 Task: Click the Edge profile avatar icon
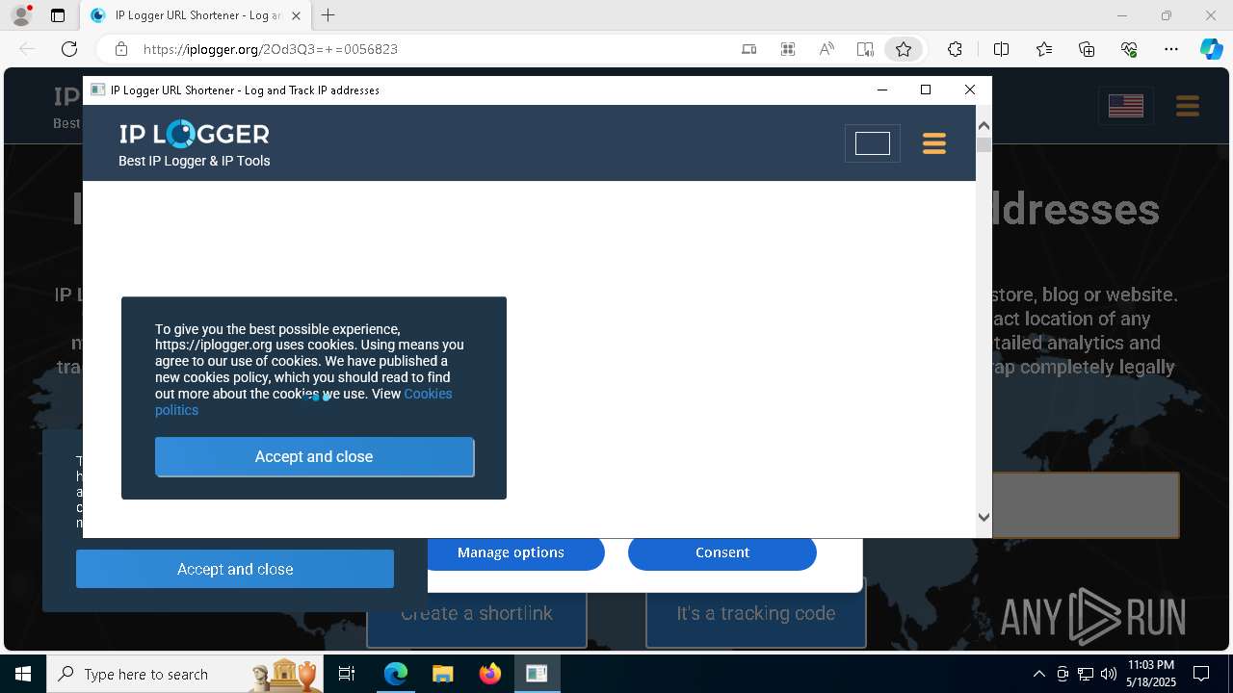point(20,15)
